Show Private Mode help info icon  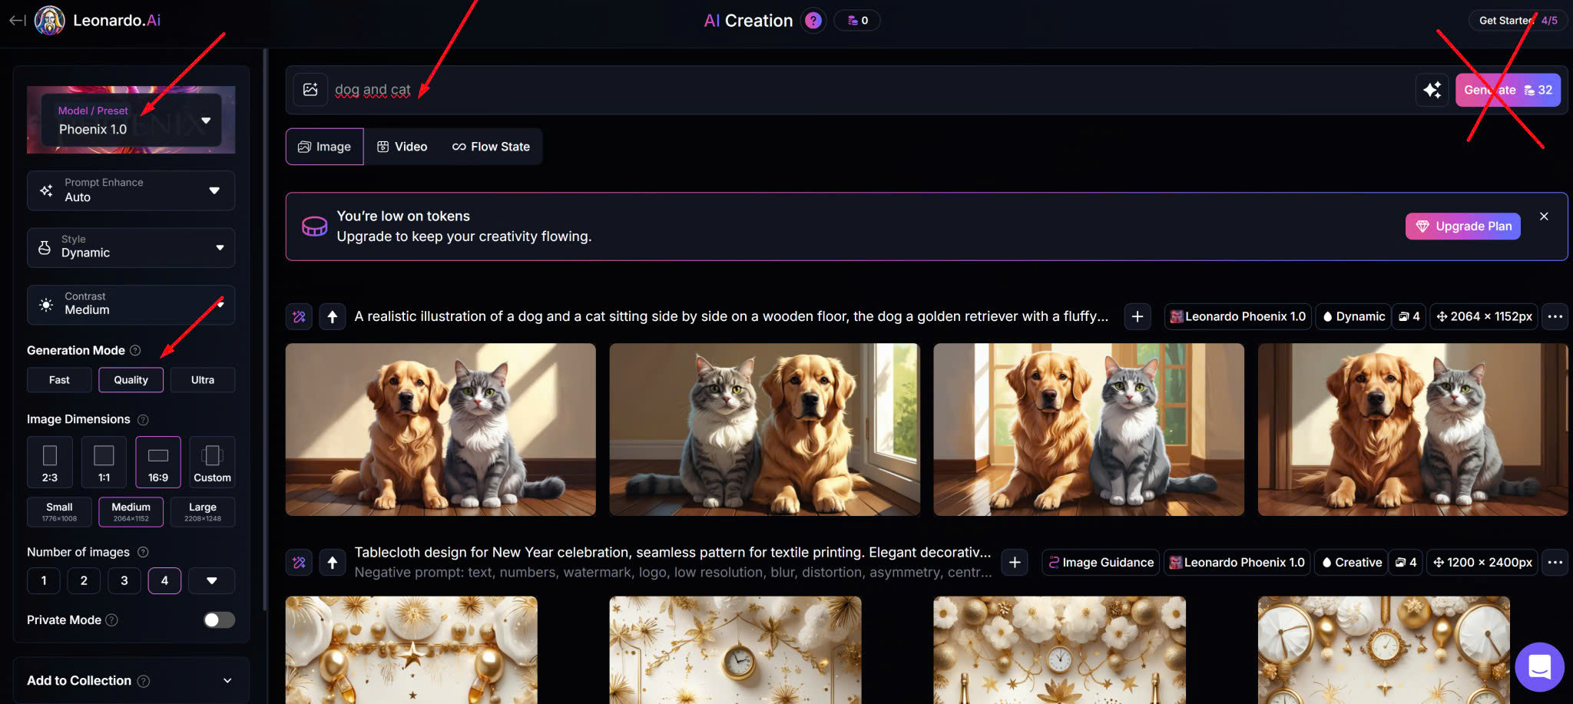point(112,620)
